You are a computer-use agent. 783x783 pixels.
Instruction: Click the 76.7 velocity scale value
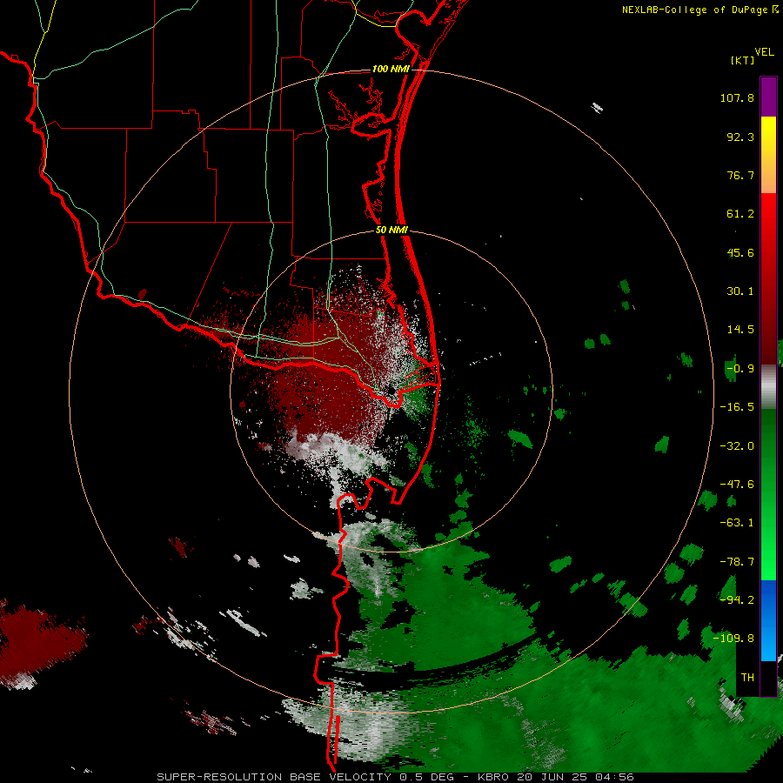pyautogui.click(x=740, y=175)
